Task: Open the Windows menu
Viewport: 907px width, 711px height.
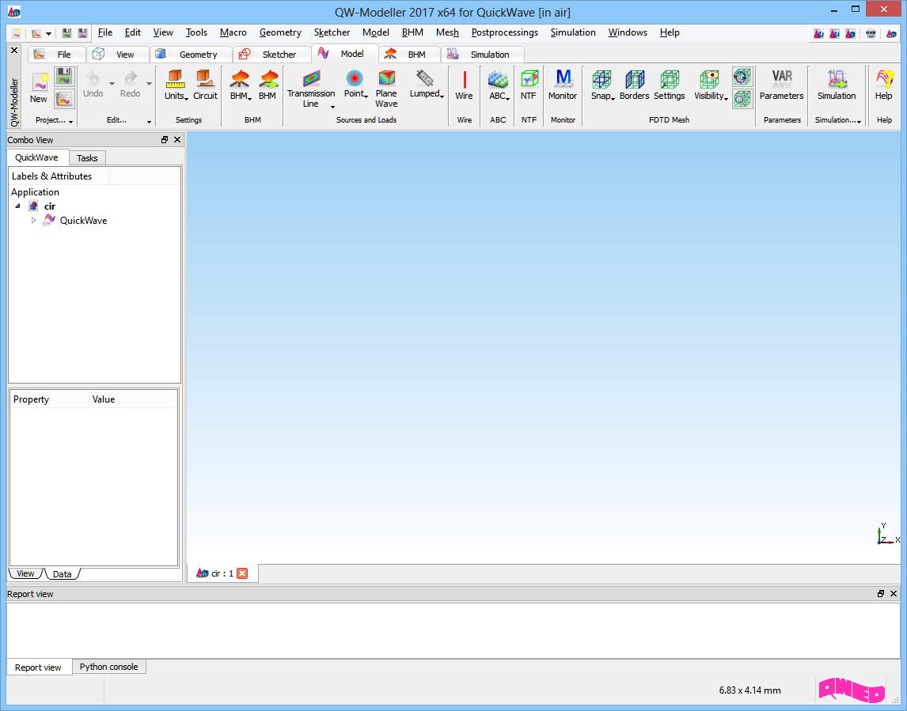Action: (627, 32)
